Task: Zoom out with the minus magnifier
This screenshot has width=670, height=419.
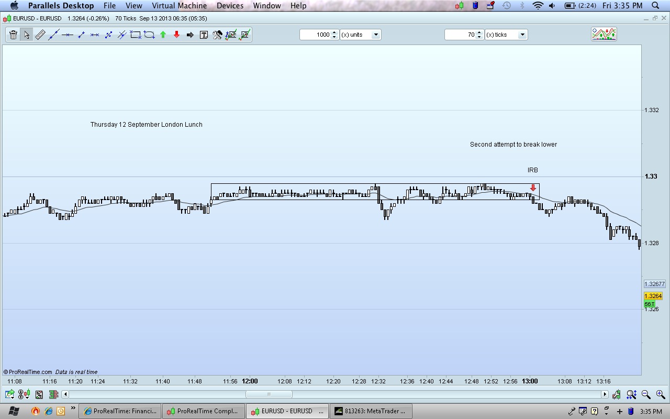Action: pos(646,394)
